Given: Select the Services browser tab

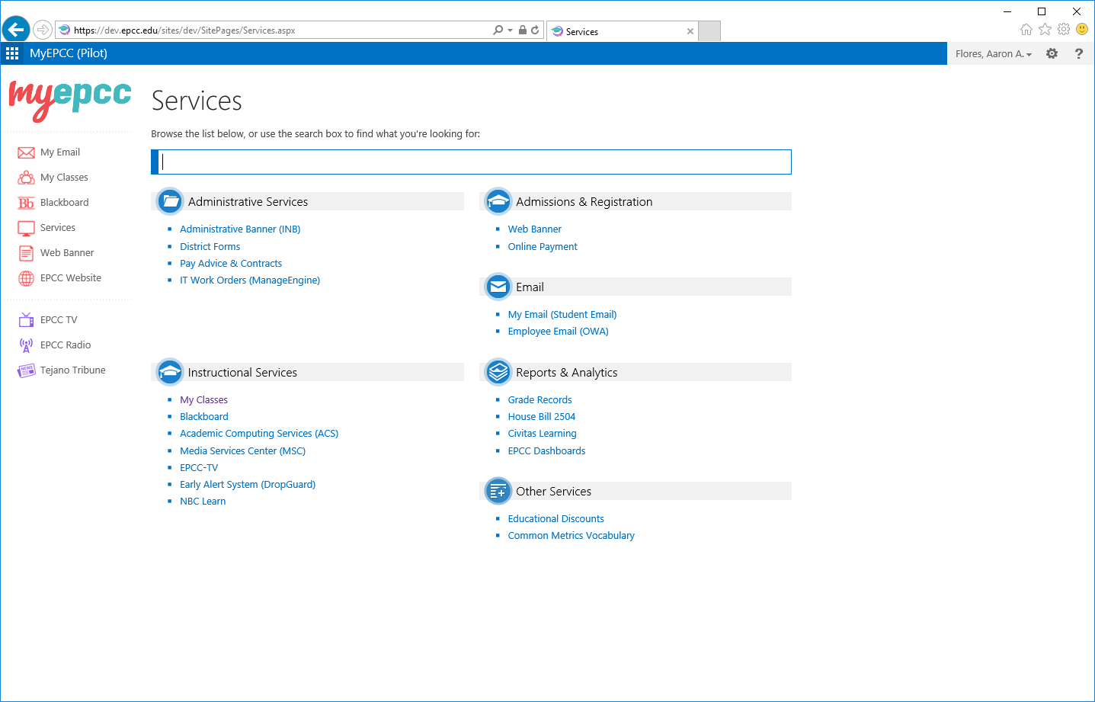Looking at the screenshot, I should coord(623,31).
